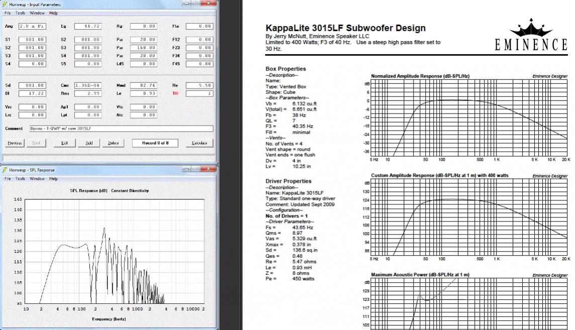Viewport: 575px width, 330px height.
Task: Click the 'Driver Properties' heading
Action: (x=288, y=181)
